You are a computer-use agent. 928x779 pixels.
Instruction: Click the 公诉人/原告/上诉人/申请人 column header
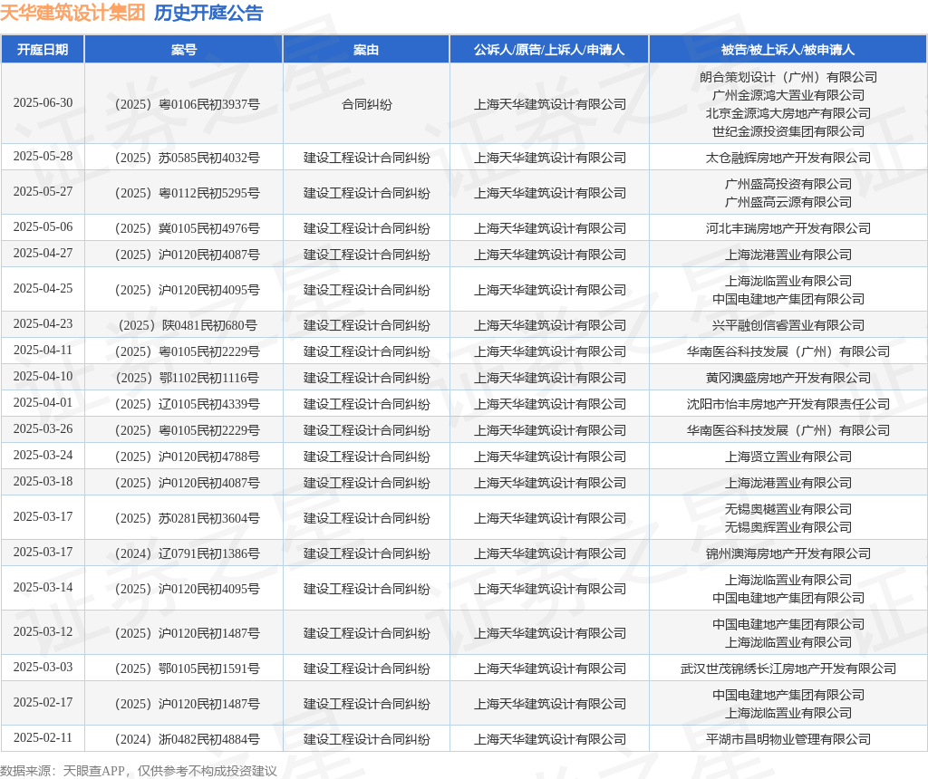(x=549, y=50)
